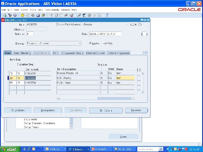Click the Clear Record toolbar icon
The width and height of the screenshot is (203, 152).
tap(66, 15)
